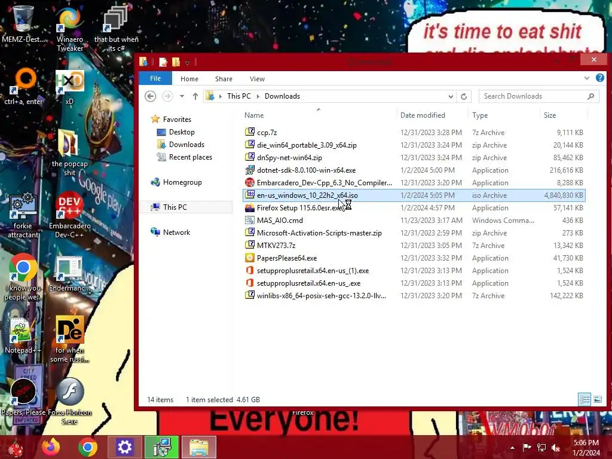
Task: Open MEMZ-Dest Recycle Bin desktop icon
Action: tap(23, 24)
